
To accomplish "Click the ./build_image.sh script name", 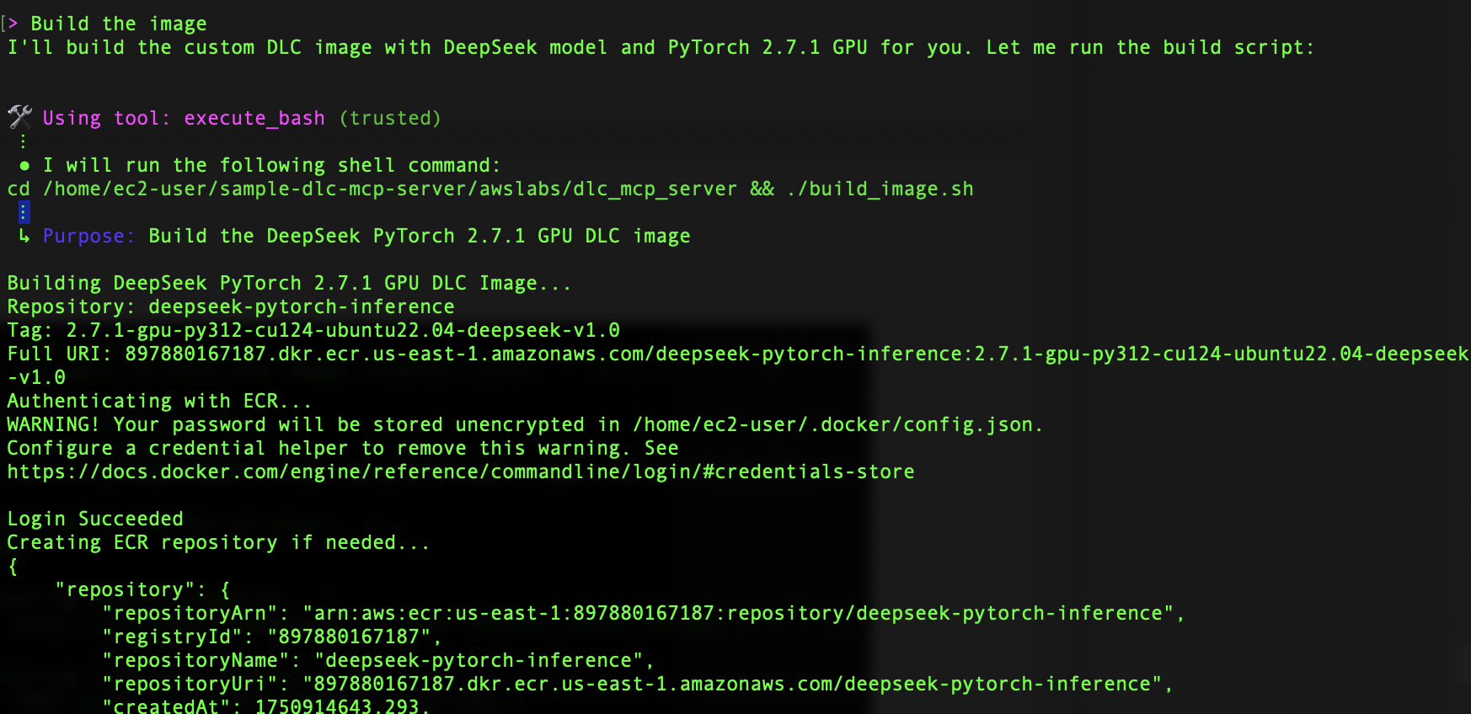I will tap(880, 189).
